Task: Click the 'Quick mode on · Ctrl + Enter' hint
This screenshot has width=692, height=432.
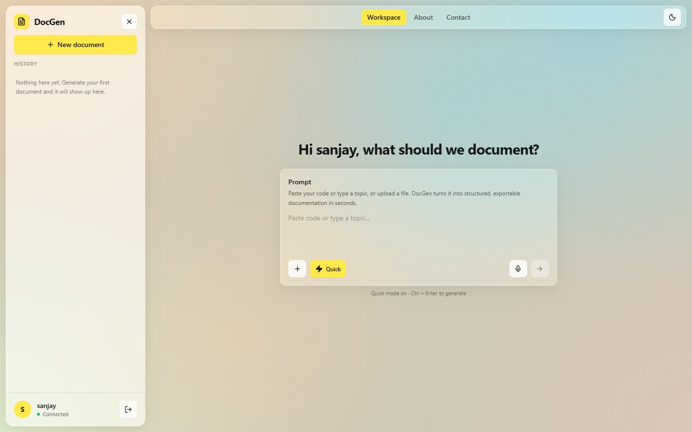Action: pyautogui.click(x=419, y=293)
